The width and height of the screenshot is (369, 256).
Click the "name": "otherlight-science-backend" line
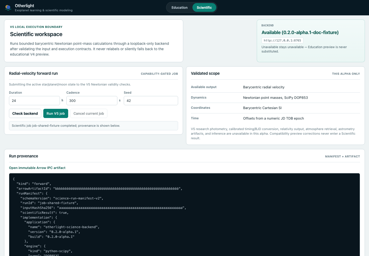64,227
